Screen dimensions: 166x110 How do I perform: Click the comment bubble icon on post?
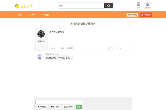[x=118, y=48]
